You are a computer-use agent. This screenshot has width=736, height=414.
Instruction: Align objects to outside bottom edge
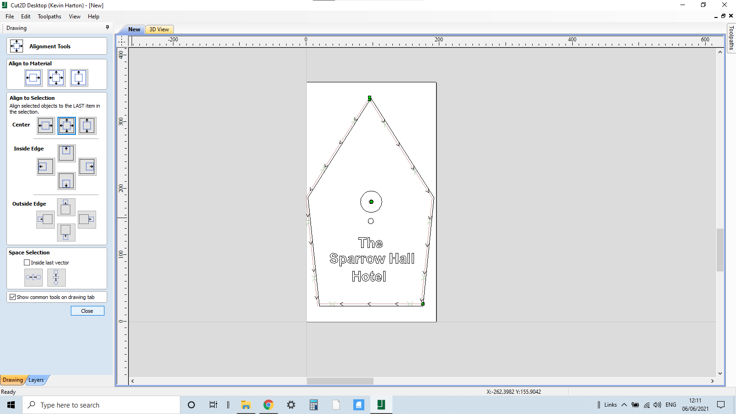66,232
